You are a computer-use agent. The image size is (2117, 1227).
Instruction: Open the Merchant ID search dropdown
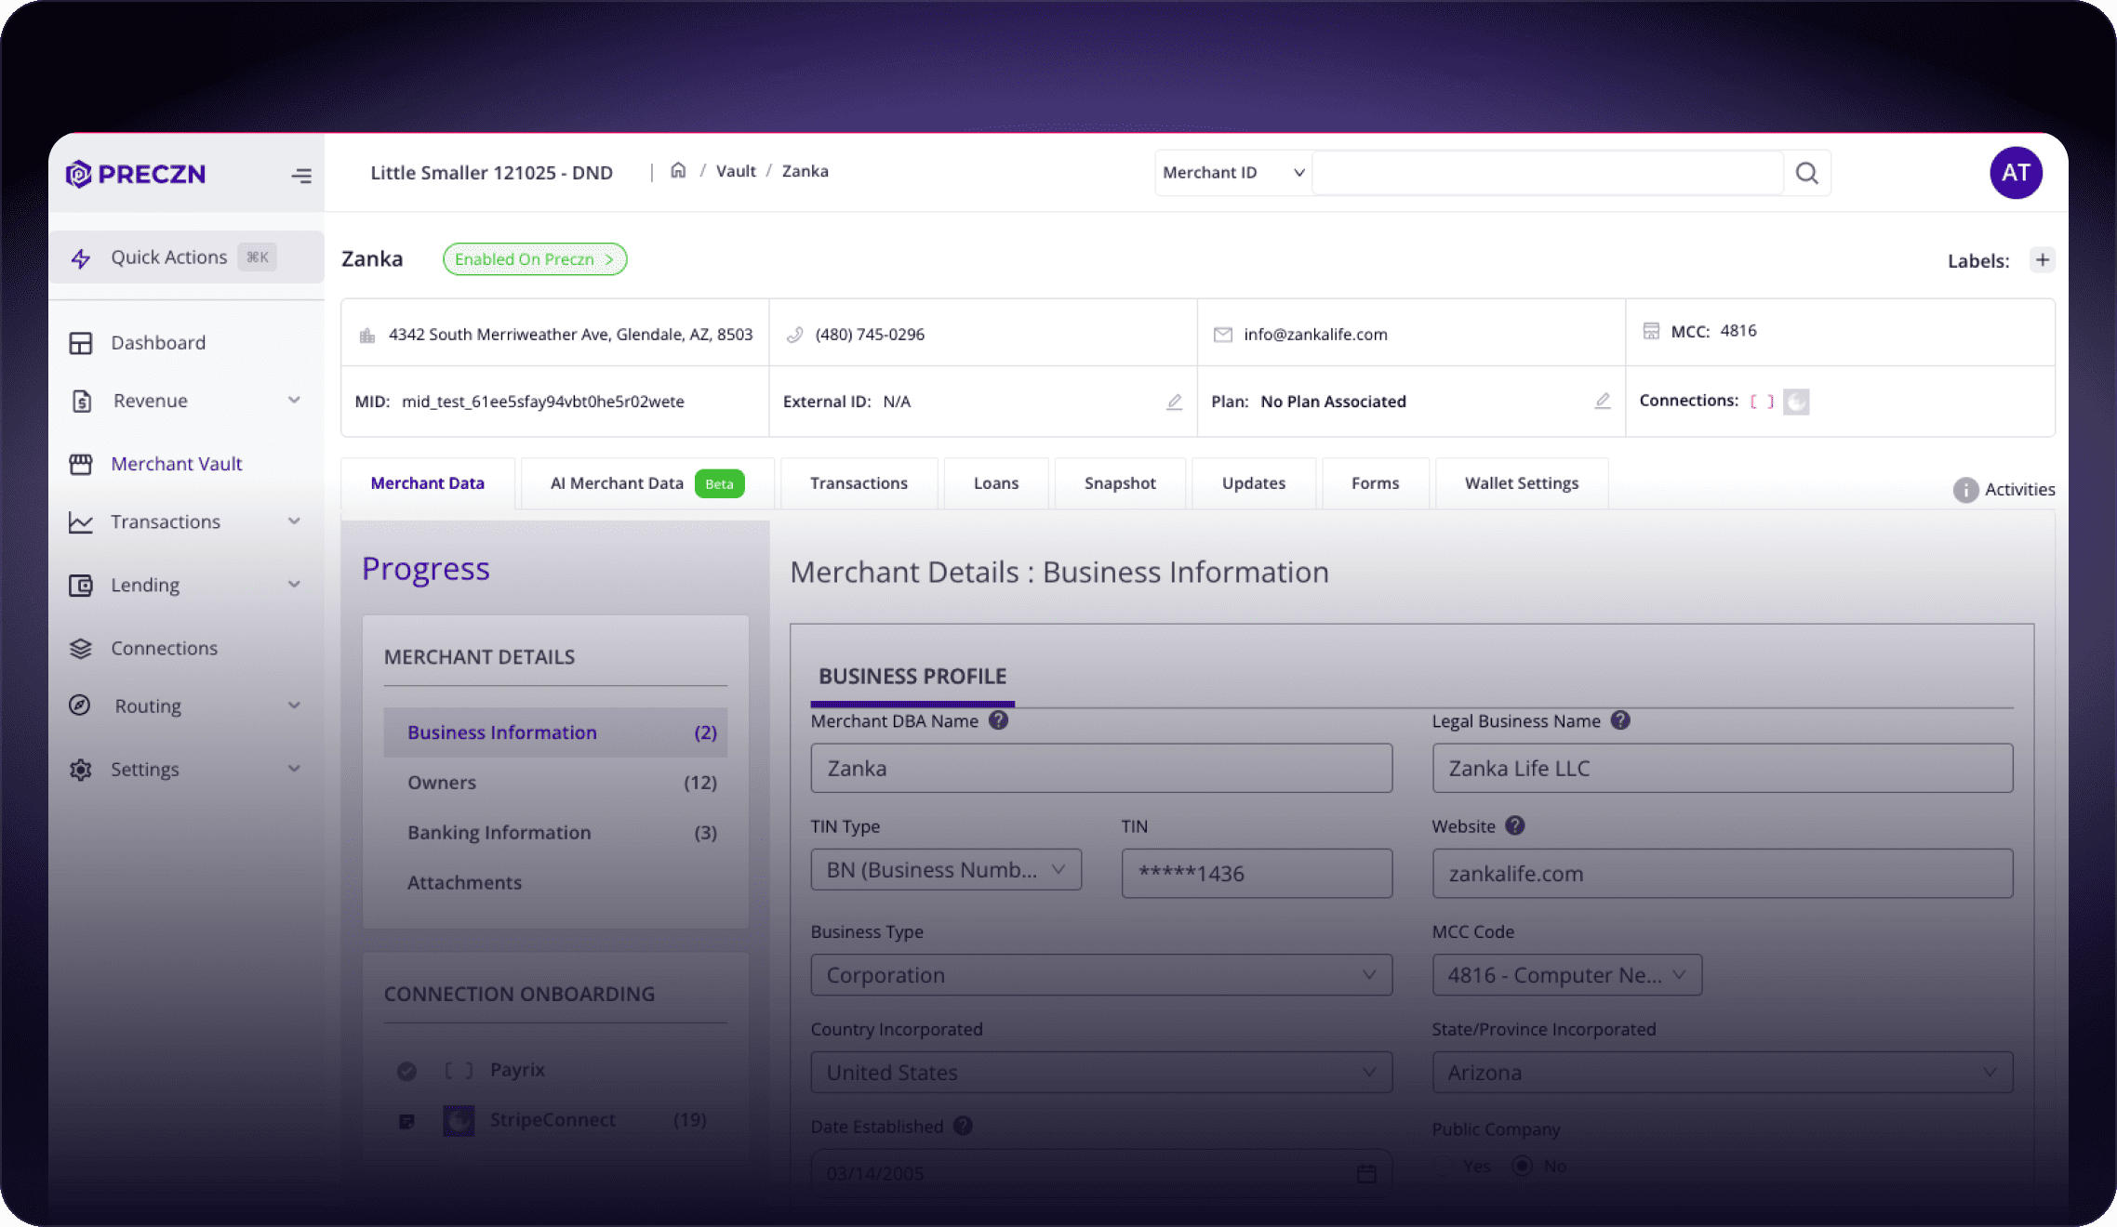point(1233,173)
